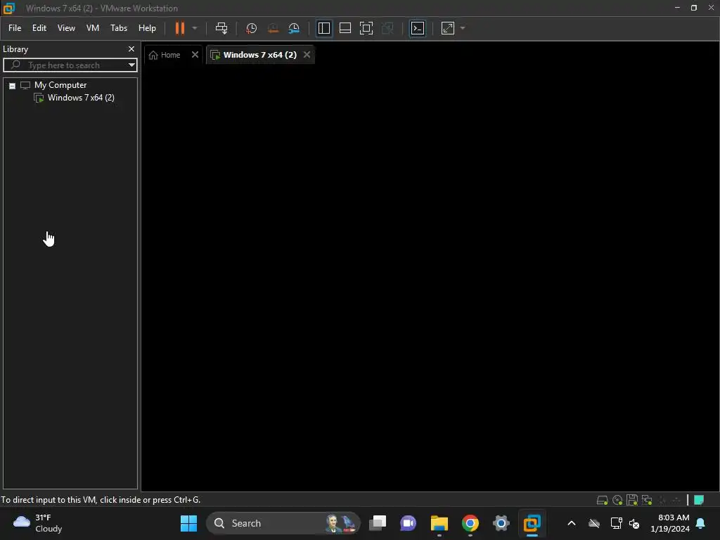Open the Edit menu
The image size is (720, 540).
(39, 28)
